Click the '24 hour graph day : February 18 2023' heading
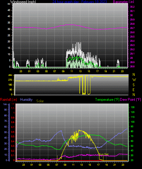 tap(80, 2)
